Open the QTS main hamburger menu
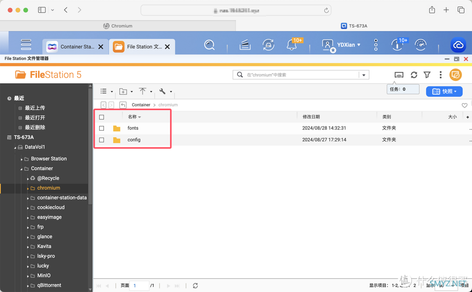 coord(26,45)
